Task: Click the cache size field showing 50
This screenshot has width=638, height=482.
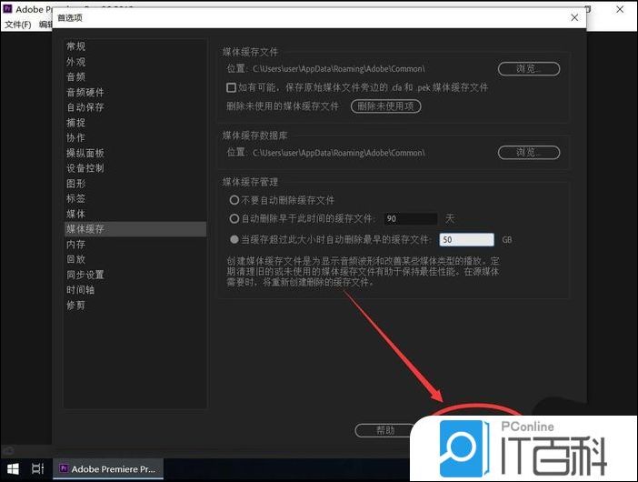Action: (x=467, y=240)
